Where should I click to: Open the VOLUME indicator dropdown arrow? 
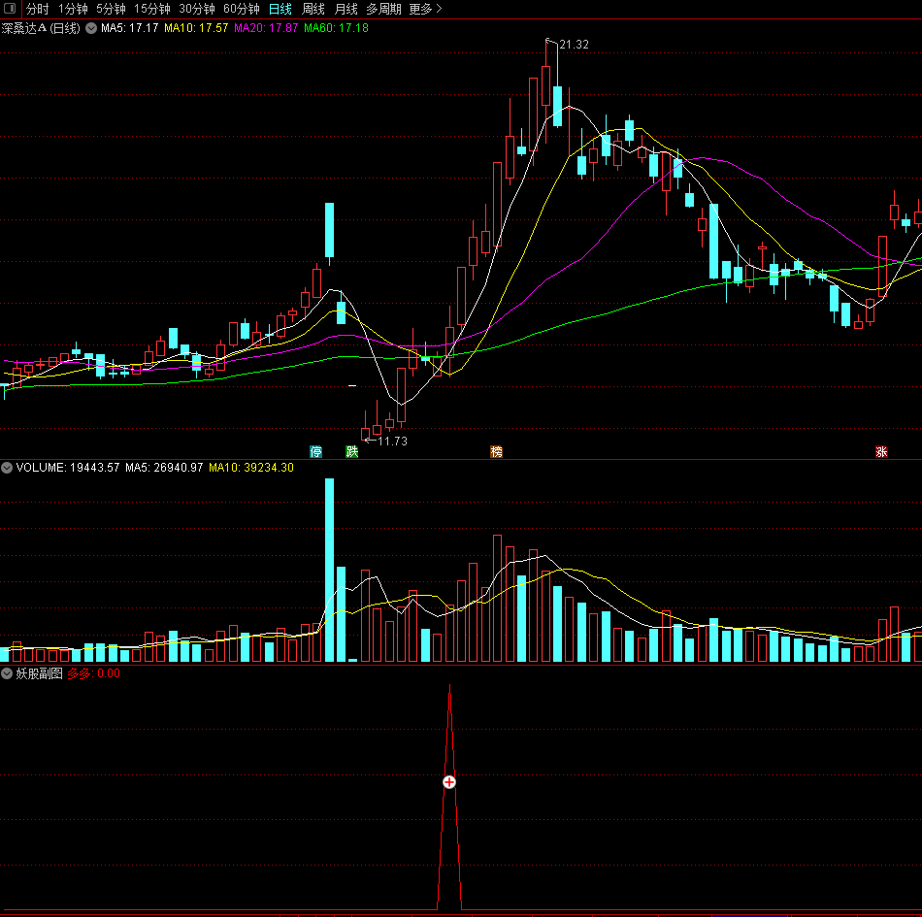pos(7,468)
